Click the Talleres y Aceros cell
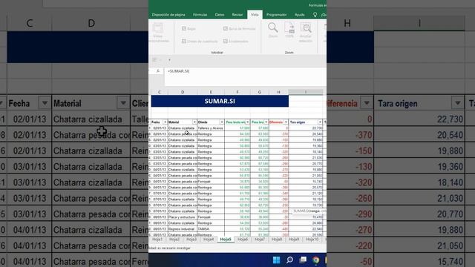Viewport: 475px width, 267px height. click(x=211, y=128)
